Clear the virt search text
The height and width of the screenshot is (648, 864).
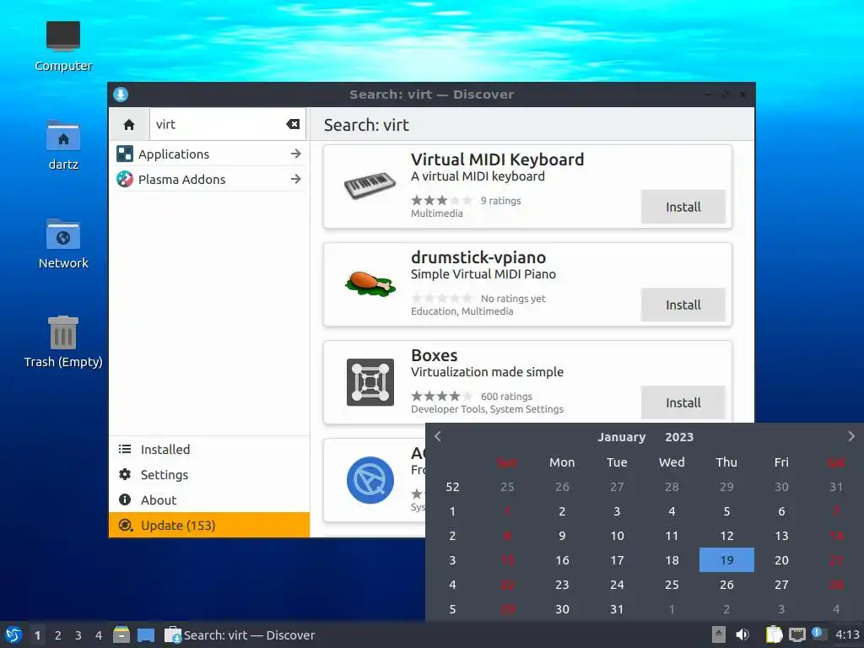(x=293, y=124)
